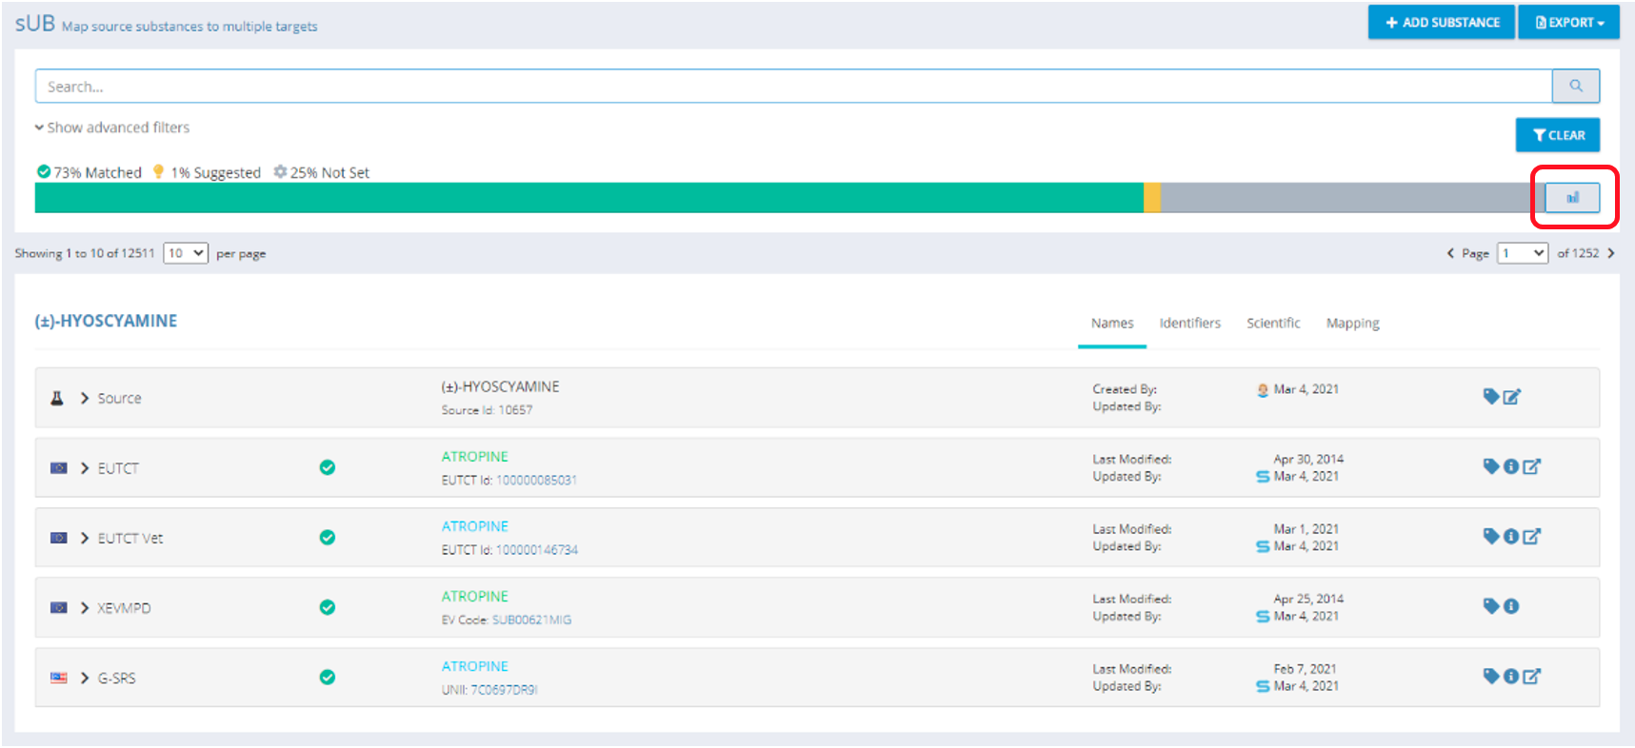Go to next page arrow
The image size is (1635, 748).
[1611, 253]
